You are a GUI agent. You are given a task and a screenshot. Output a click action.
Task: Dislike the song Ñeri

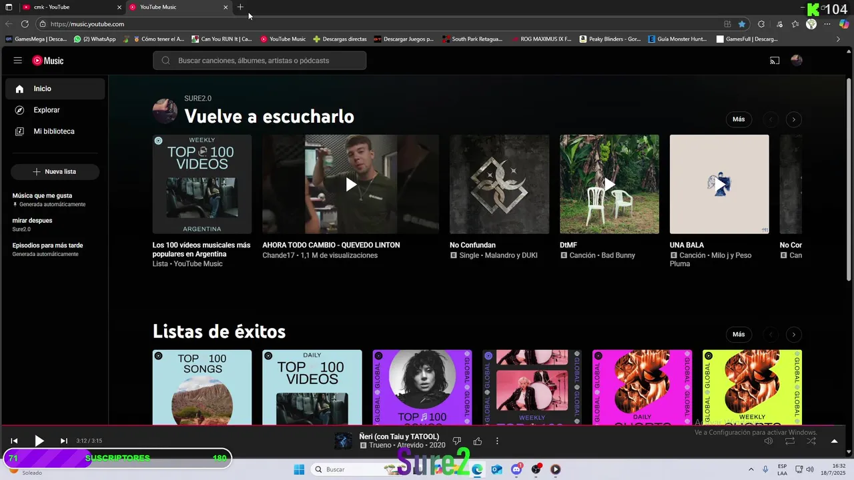click(x=457, y=441)
